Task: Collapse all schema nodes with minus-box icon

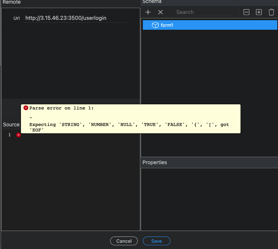Action: (247, 12)
